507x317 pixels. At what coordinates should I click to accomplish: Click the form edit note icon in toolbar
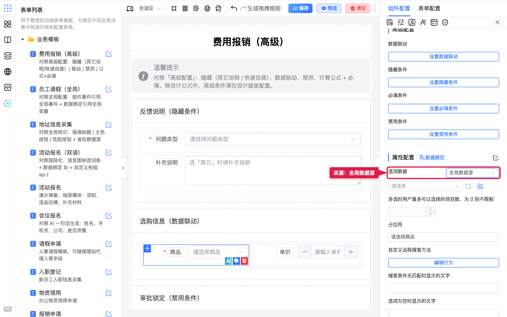pos(196,8)
